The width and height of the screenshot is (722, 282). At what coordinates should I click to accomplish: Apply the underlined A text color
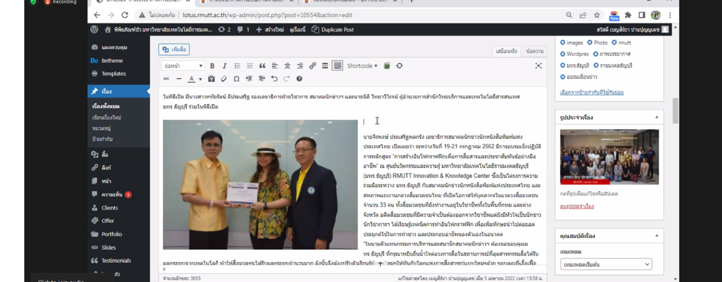tap(192, 79)
